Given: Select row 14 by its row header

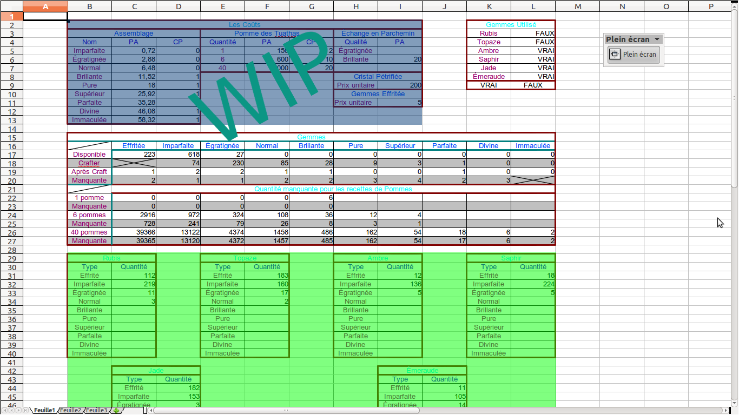Looking at the screenshot, I should (x=11, y=129).
